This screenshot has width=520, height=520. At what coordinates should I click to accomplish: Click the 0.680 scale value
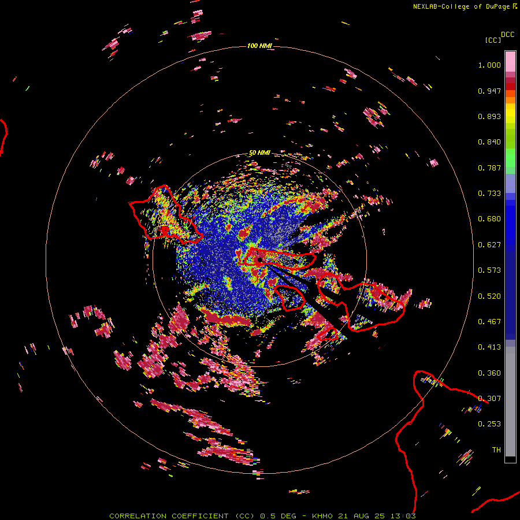pos(489,219)
